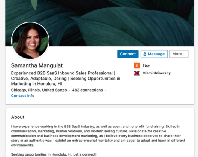198x157 pixels.
Task: Click 'Marketing in Honolulu, HI' headline line
Action: [x=37, y=84]
